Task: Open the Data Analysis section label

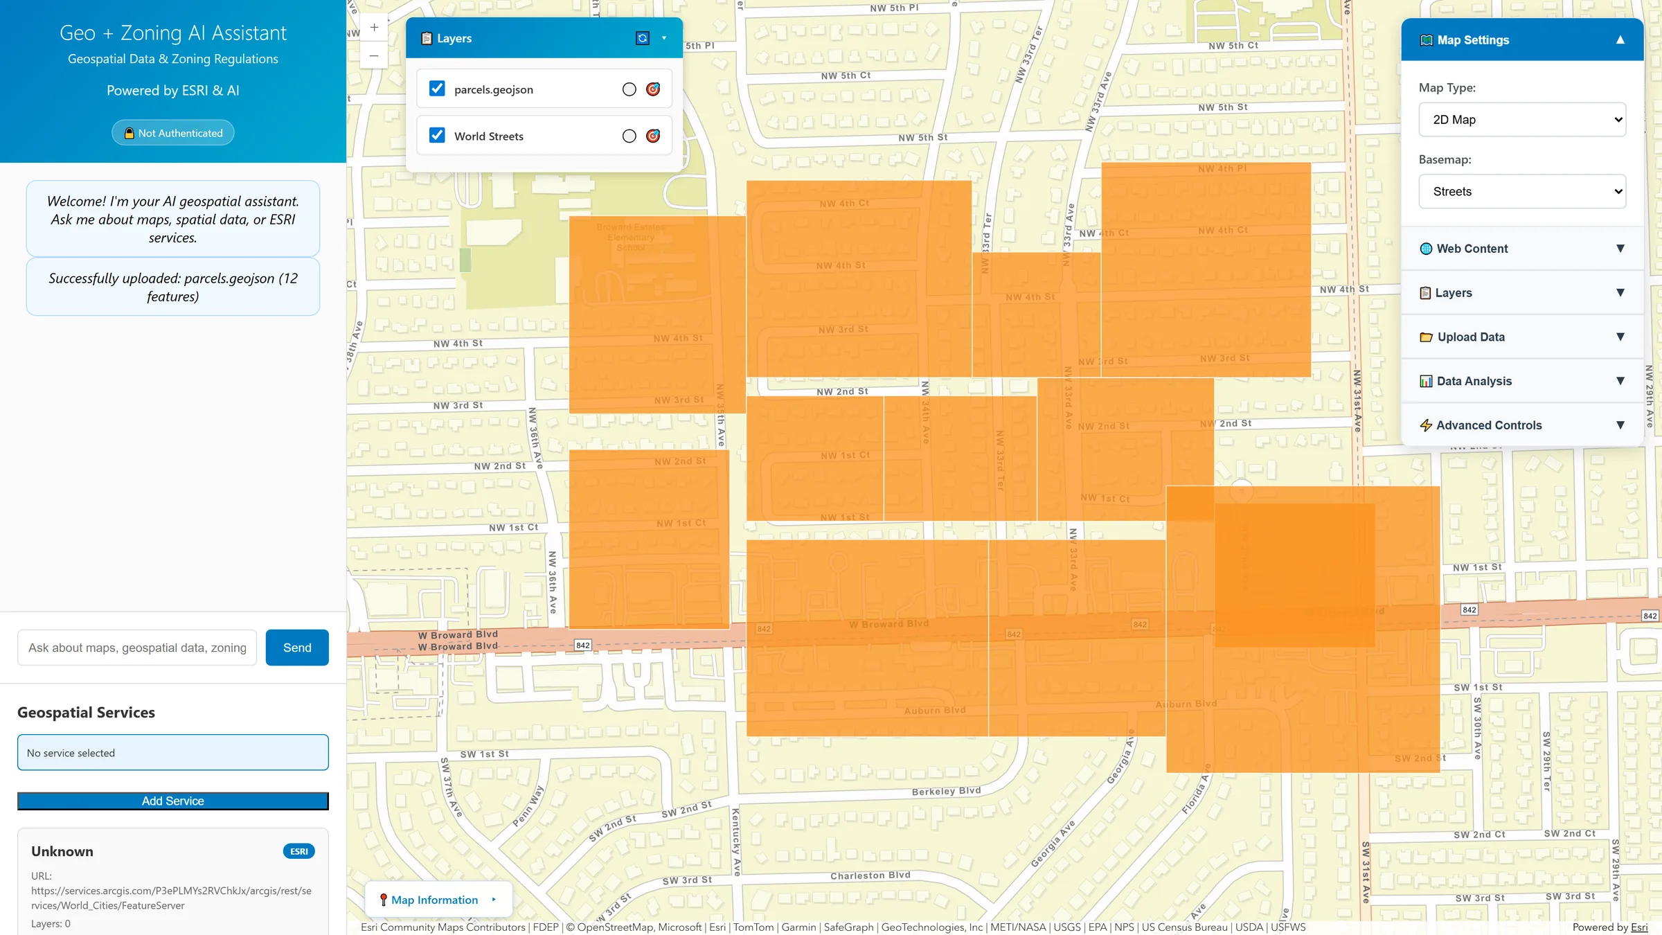Action: click(1474, 382)
